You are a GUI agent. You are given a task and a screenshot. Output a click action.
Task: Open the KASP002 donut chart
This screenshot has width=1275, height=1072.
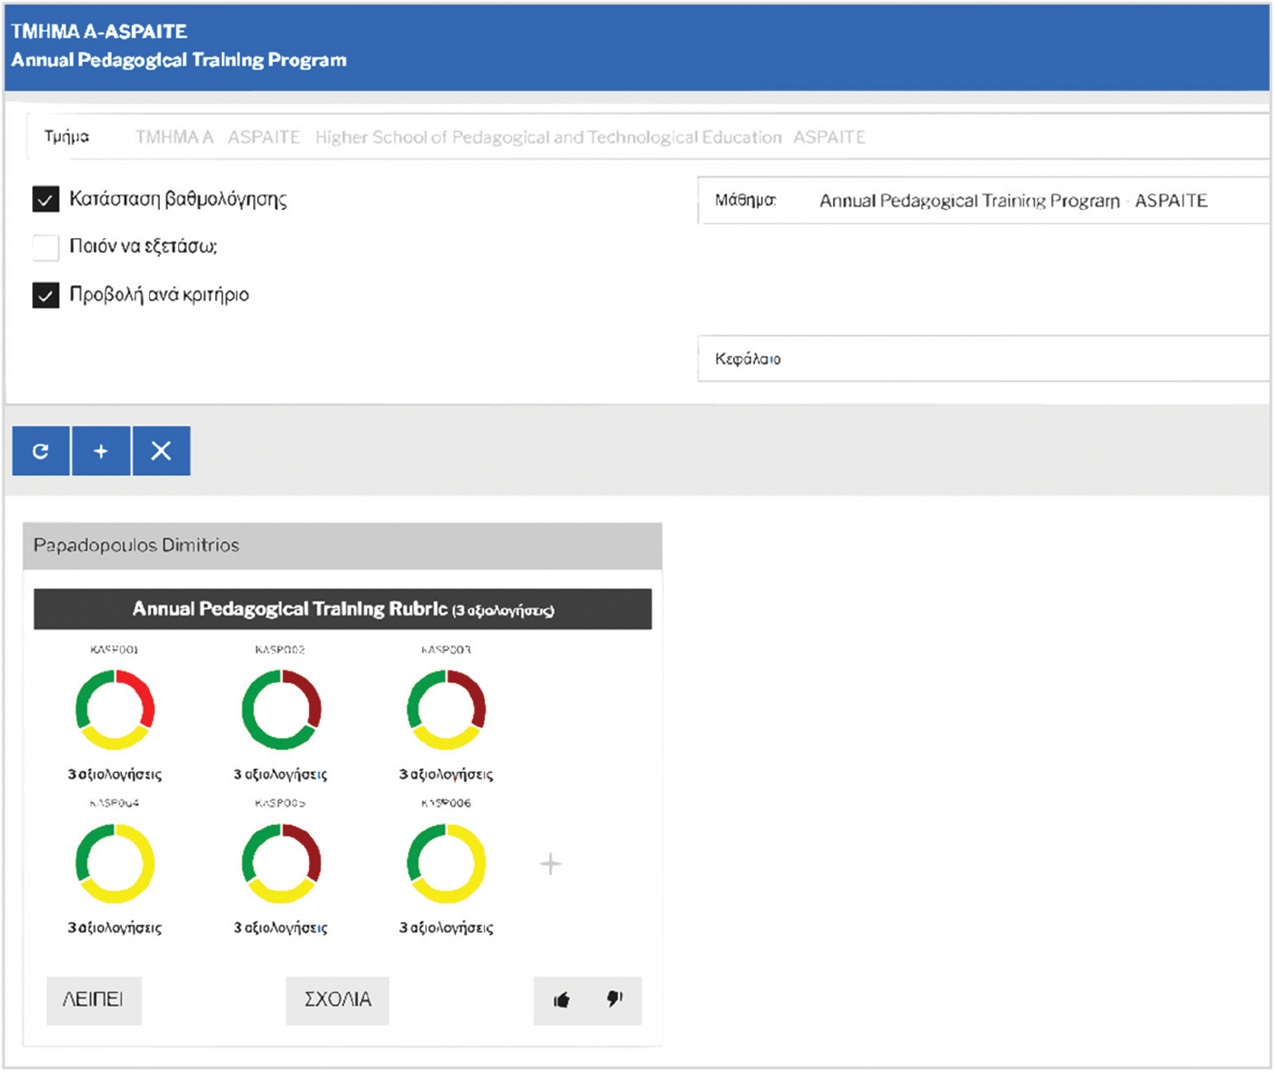[x=280, y=710]
